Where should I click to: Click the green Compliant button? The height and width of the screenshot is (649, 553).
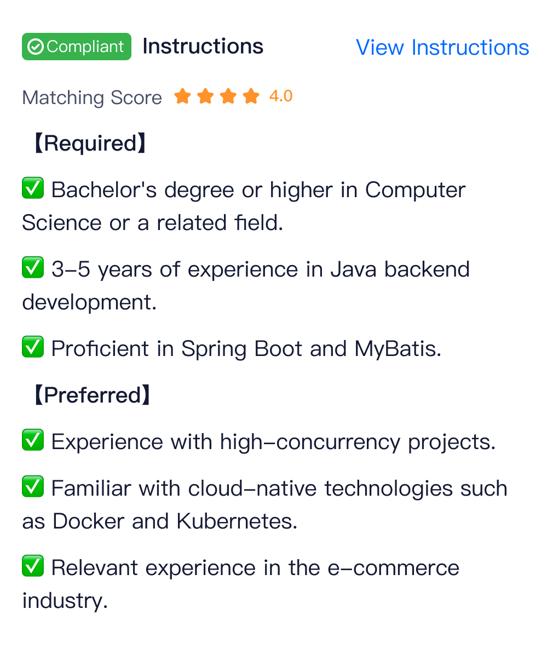pyautogui.click(x=76, y=47)
